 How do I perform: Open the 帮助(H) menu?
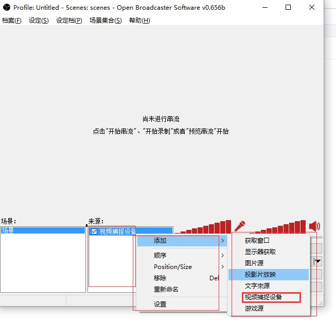click(x=139, y=21)
